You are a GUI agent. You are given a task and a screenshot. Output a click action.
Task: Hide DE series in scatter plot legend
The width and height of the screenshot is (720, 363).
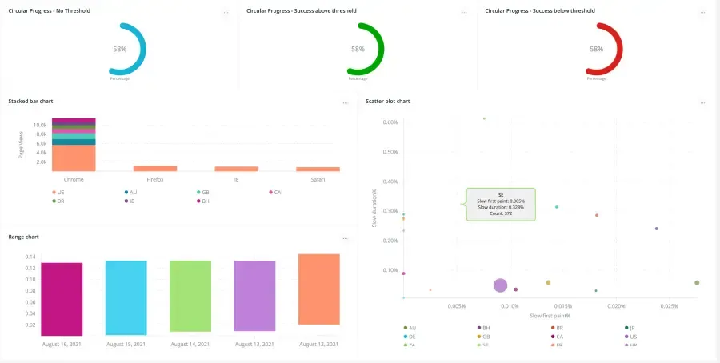point(411,337)
